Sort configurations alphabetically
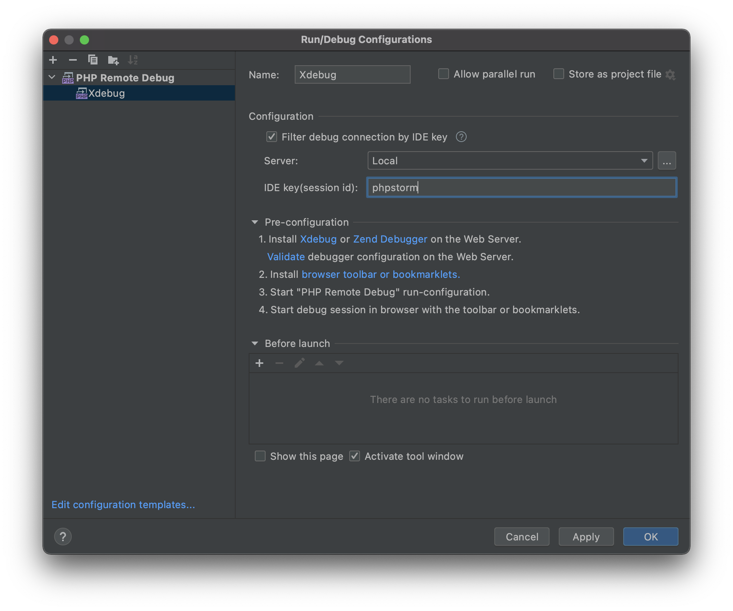 pyautogui.click(x=133, y=60)
